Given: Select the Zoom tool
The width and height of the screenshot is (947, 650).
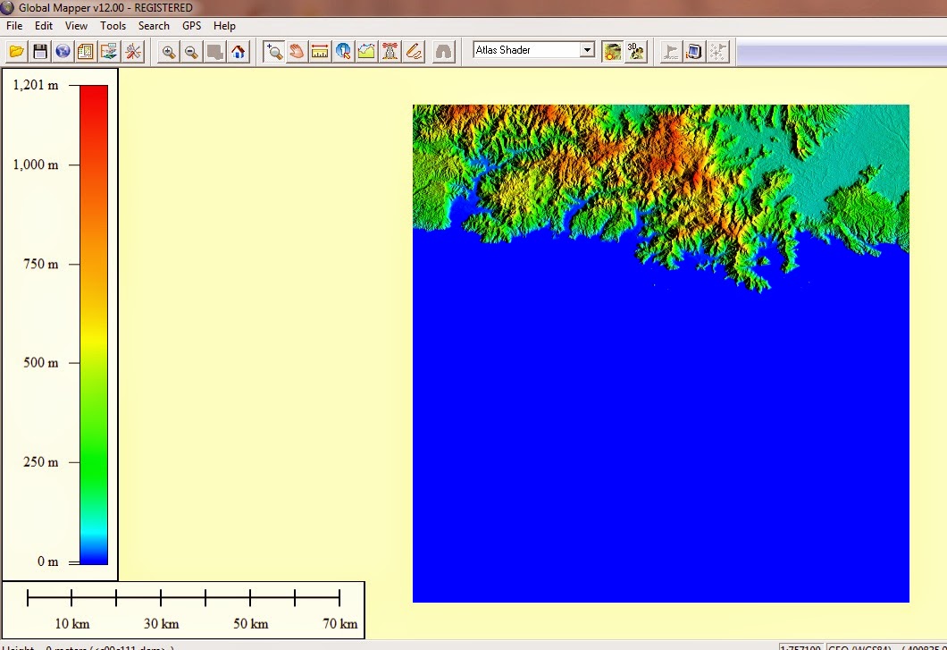Looking at the screenshot, I should coord(274,51).
